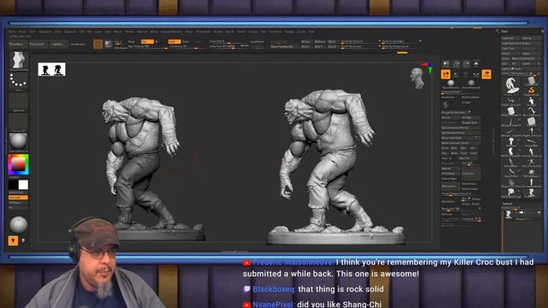Open the current brush thumbnail picker
The image size is (548, 308).
18,60
